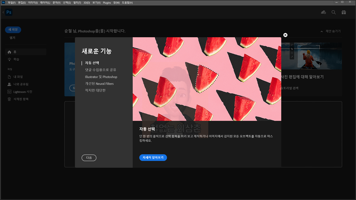
Task: Click the trash icon for 삭제된 항목
Action: [x=9, y=99]
